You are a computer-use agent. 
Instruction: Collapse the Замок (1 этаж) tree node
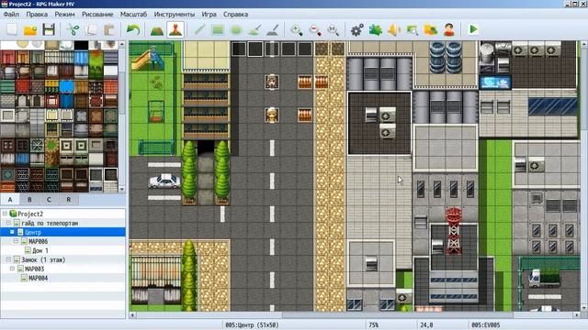[x=8, y=259]
